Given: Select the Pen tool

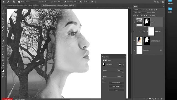Looking at the screenshot, I should click(x=3, y=49).
